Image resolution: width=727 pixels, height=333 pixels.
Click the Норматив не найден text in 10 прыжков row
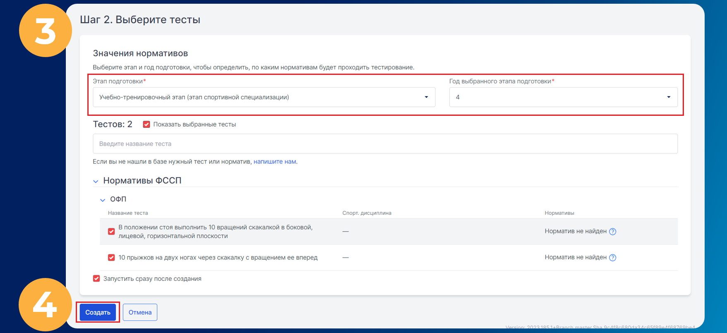tap(575, 257)
